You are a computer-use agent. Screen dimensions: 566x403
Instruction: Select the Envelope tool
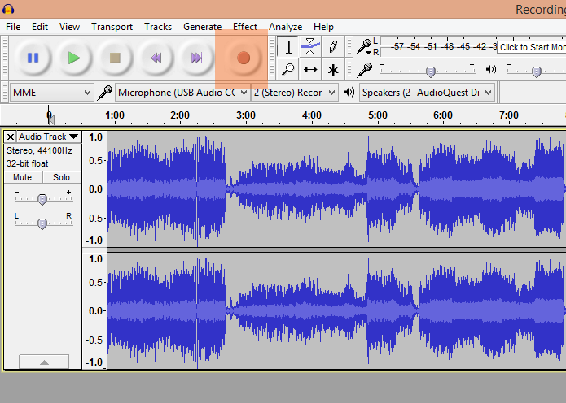[310, 47]
